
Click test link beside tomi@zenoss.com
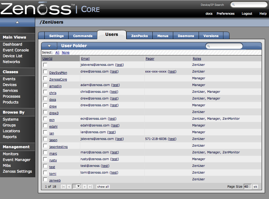[114, 173]
